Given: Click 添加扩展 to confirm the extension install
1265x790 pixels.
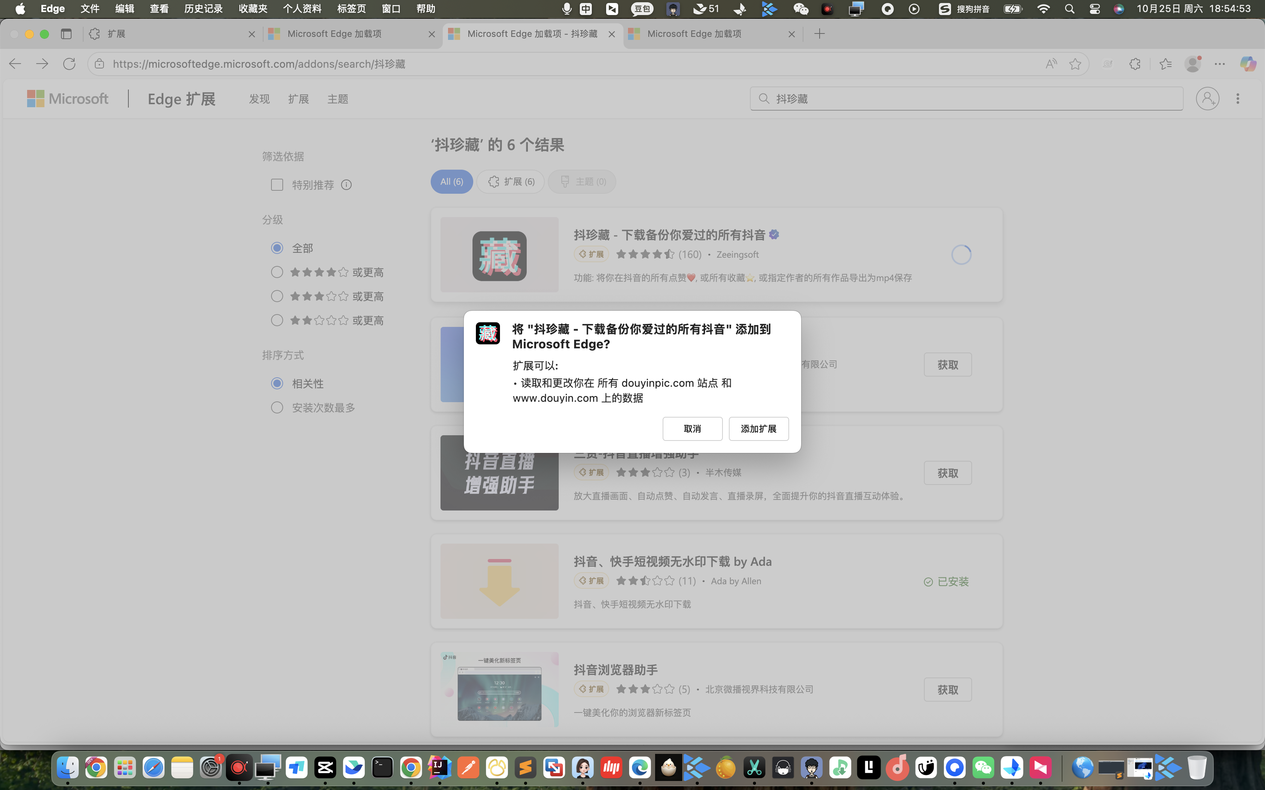Looking at the screenshot, I should point(758,428).
